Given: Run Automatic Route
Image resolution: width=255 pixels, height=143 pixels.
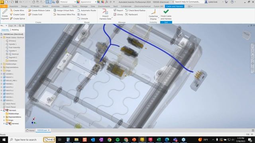Looking at the screenshot, I should click(x=86, y=10).
